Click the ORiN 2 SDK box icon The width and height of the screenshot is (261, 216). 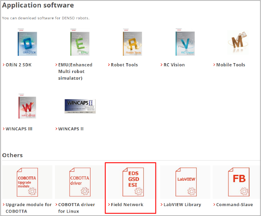27,43
